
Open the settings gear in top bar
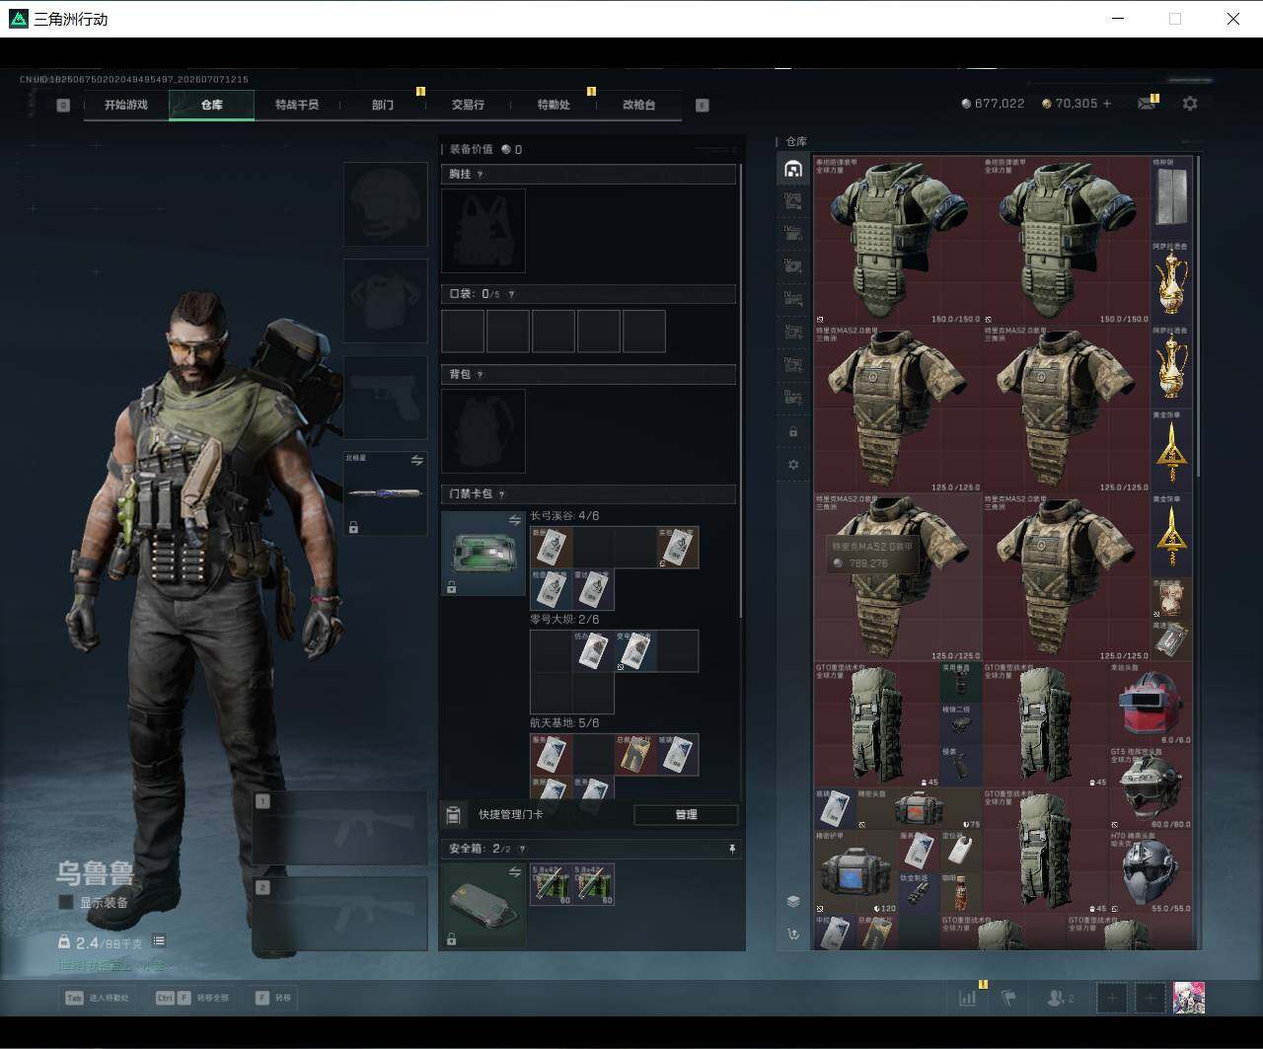click(1190, 104)
